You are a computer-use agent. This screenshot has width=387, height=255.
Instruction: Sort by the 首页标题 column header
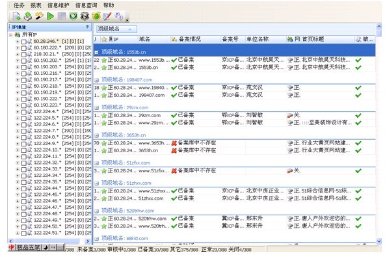click(327, 39)
